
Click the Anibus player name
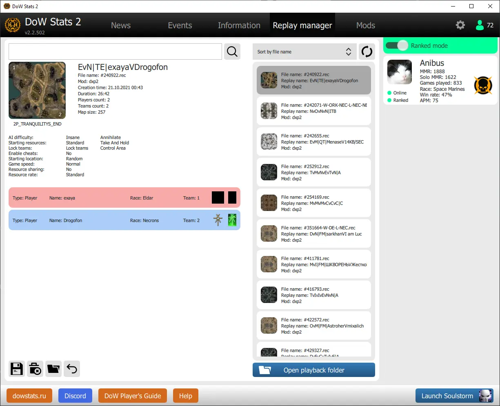pos(432,63)
